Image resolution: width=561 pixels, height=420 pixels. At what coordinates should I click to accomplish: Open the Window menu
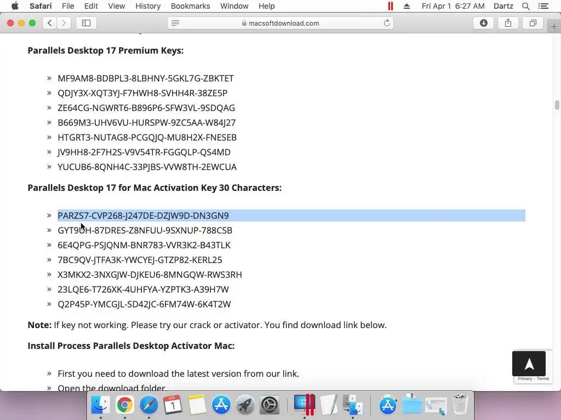[234, 6]
